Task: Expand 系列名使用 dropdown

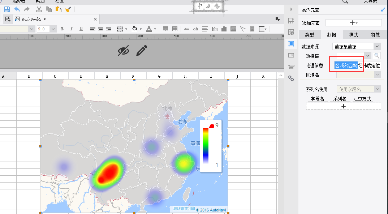Action: 377,89
